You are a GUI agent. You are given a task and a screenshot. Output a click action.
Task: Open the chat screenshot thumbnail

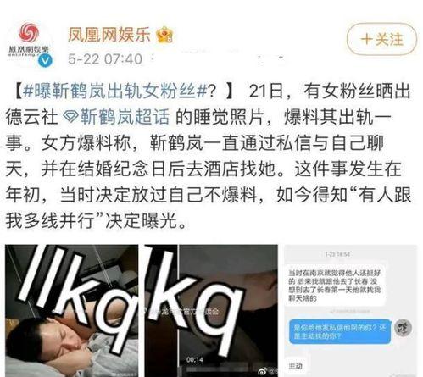point(350,311)
